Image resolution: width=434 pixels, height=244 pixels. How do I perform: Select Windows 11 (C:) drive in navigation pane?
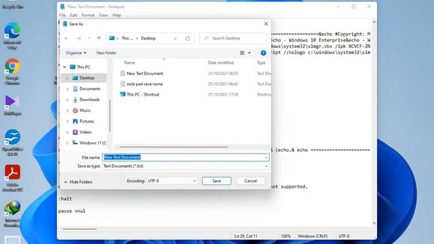89,143
